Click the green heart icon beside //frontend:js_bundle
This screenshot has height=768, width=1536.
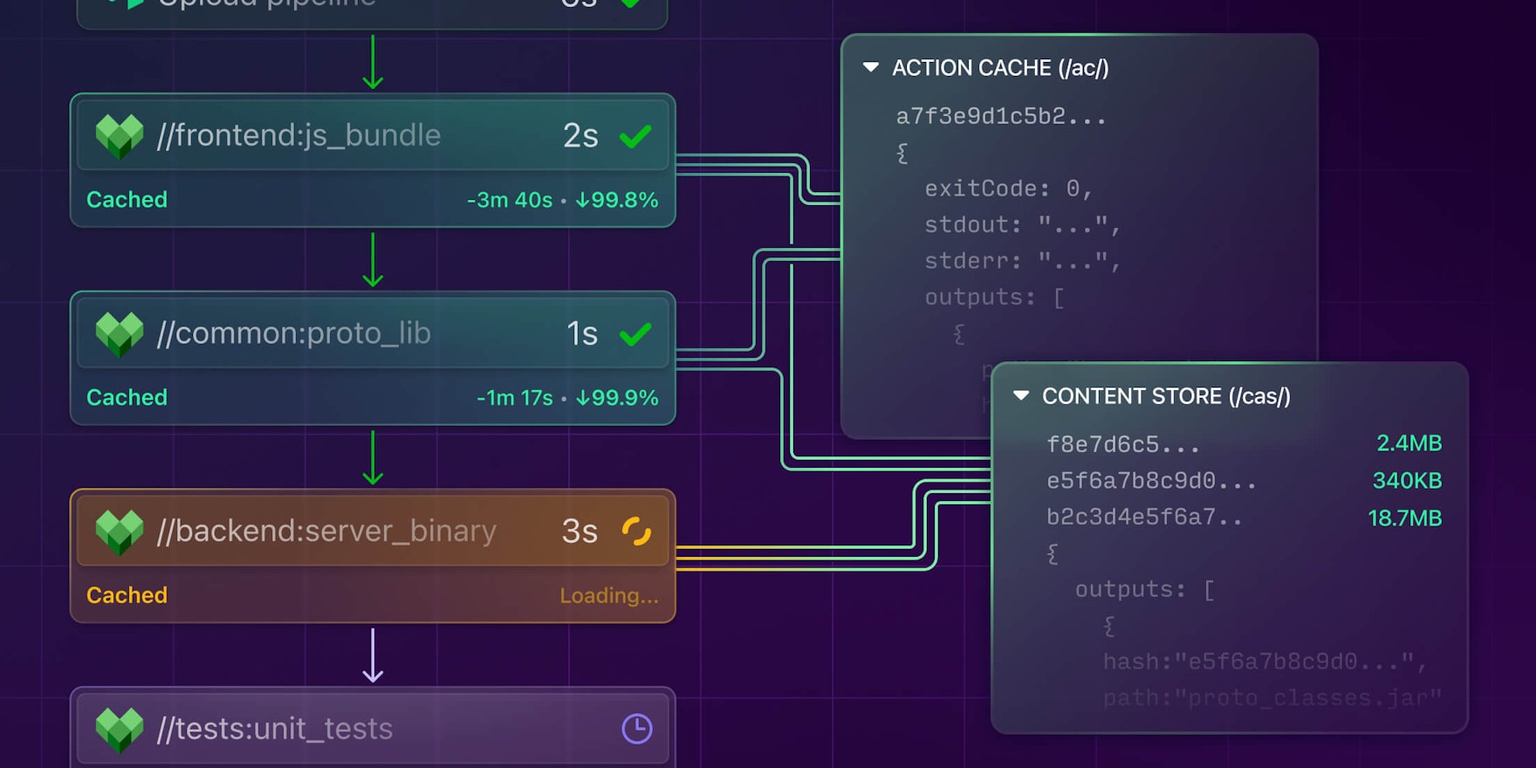pyautogui.click(x=120, y=136)
